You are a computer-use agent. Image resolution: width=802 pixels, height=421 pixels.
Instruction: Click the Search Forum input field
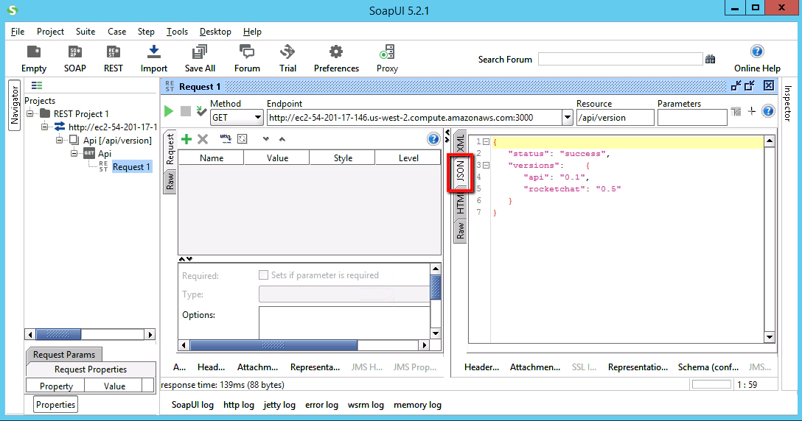tap(621, 60)
